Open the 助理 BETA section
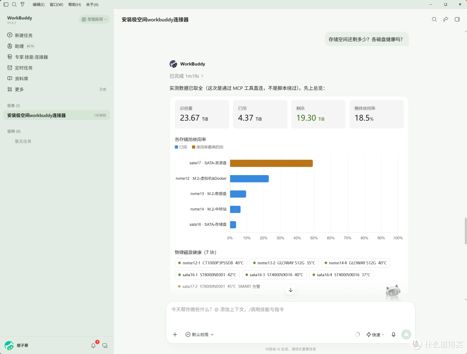The width and height of the screenshot is (467, 354). (21, 46)
